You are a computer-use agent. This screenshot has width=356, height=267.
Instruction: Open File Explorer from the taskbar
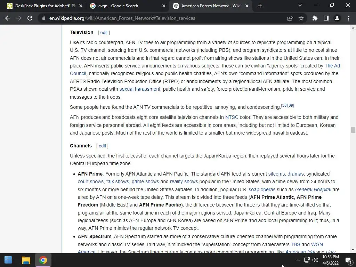click(x=26, y=260)
